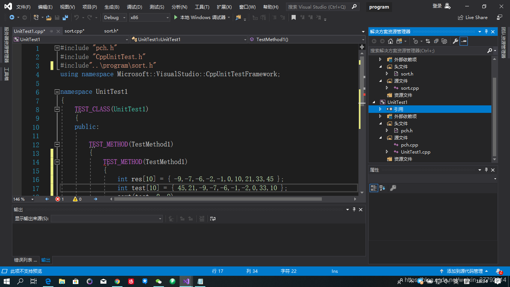This screenshot has width=510, height=287.
Task: Open the Find in Files toolbar icon
Action: pos(239,17)
